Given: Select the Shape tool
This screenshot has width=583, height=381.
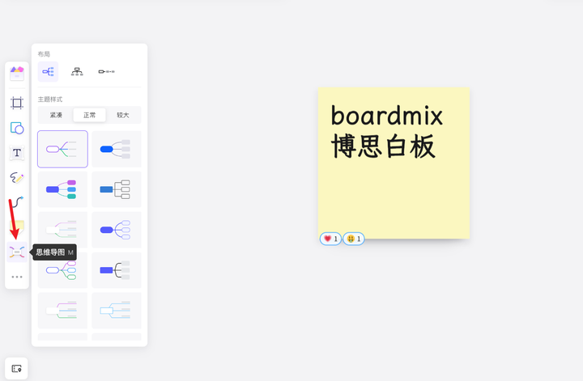Looking at the screenshot, I should pos(17,128).
